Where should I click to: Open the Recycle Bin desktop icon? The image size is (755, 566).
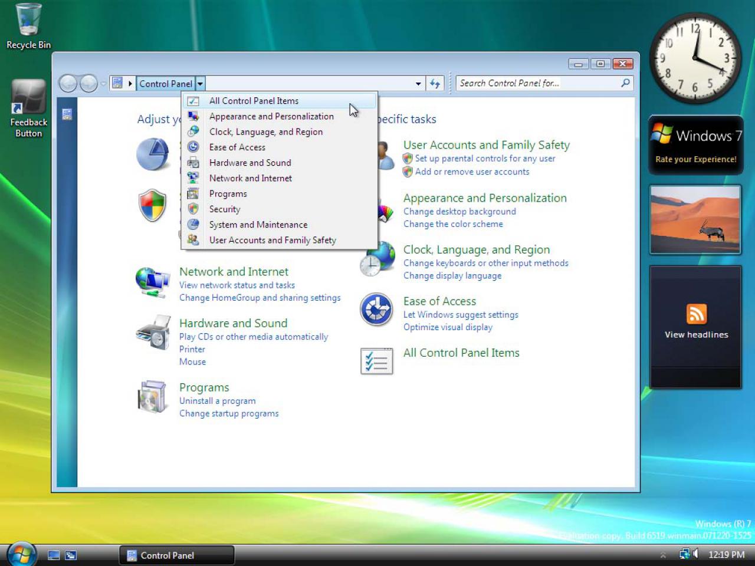point(28,27)
